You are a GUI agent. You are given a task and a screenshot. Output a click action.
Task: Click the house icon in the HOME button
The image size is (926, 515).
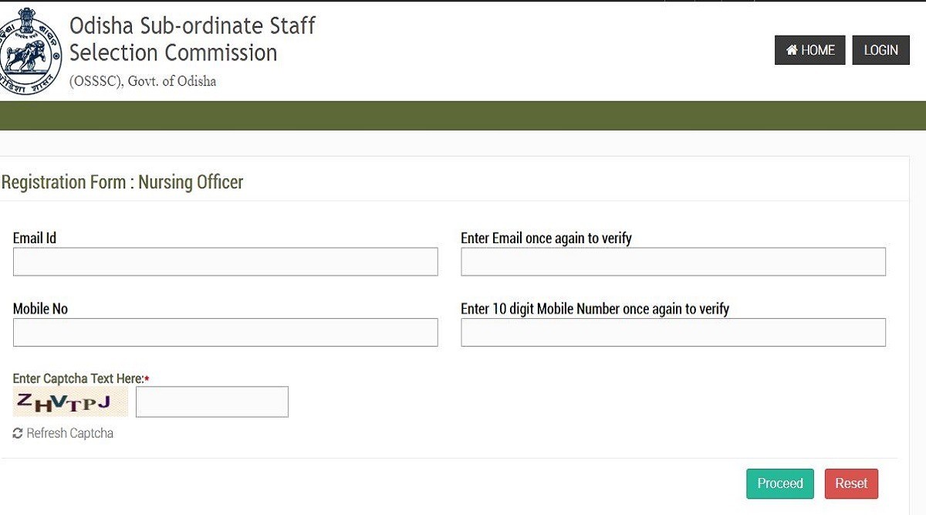tap(792, 50)
